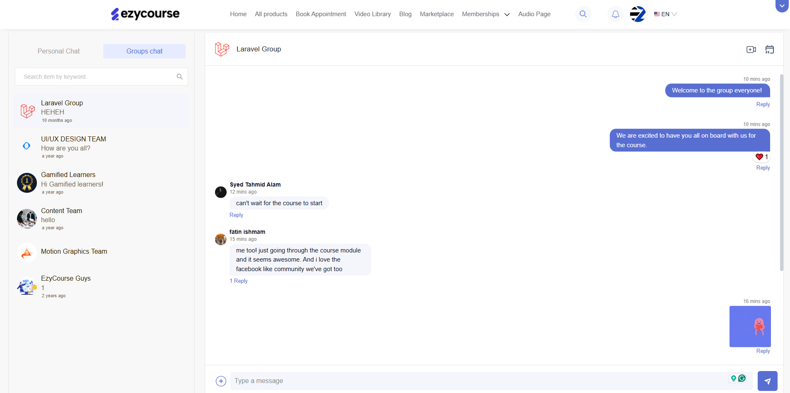The height and width of the screenshot is (393, 790).
Task: Click 'Welcome to the group everyone!' bubble
Action: coord(718,90)
